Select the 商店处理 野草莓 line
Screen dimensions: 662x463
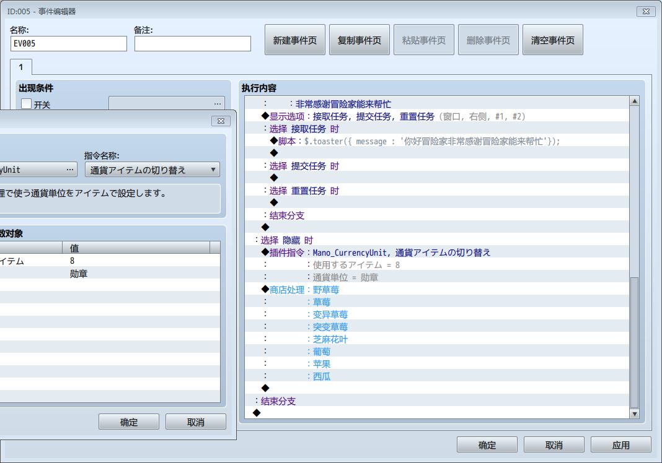pos(437,289)
